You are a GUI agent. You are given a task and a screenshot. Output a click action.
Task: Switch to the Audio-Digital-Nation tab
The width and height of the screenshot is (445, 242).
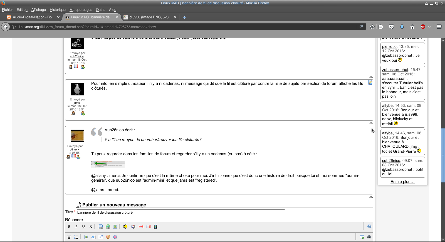pos(33,17)
